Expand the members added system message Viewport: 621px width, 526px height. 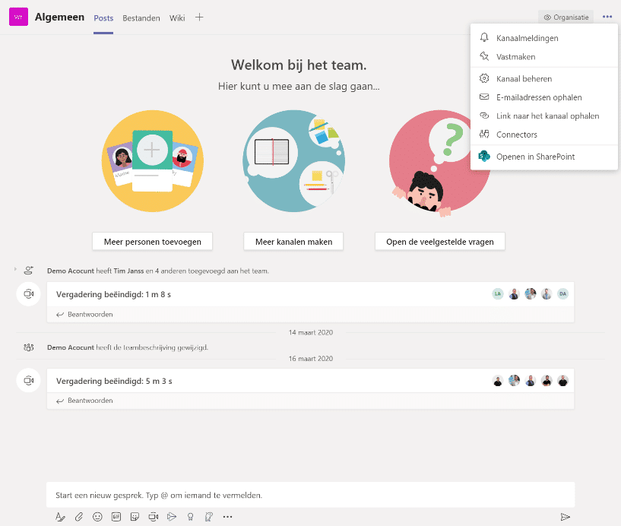tap(15, 269)
